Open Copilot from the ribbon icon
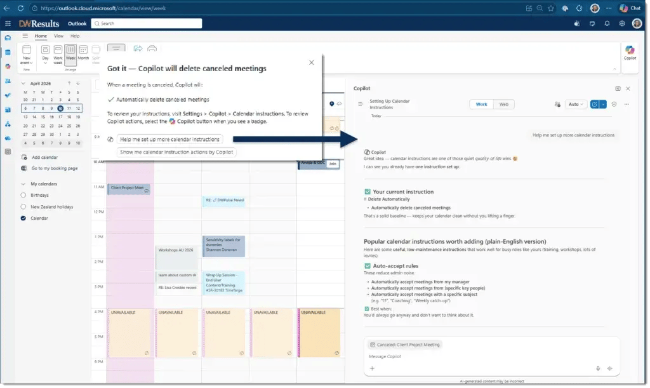650x388 pixels. click(x=629, y=51)
